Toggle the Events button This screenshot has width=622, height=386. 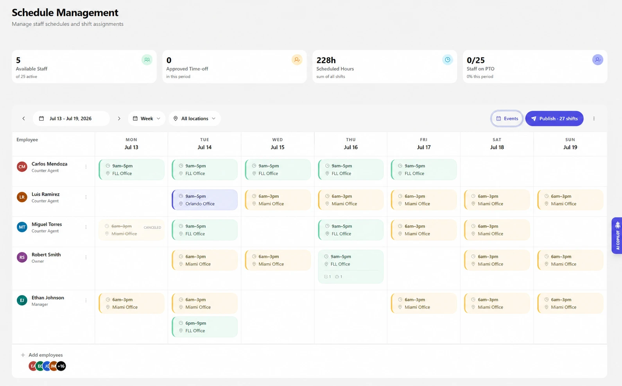507,119
